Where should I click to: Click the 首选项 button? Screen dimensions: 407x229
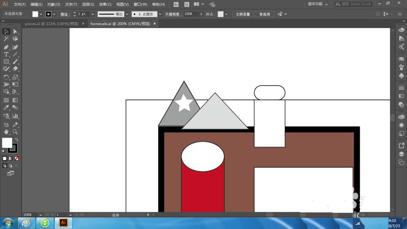[265, 14]
